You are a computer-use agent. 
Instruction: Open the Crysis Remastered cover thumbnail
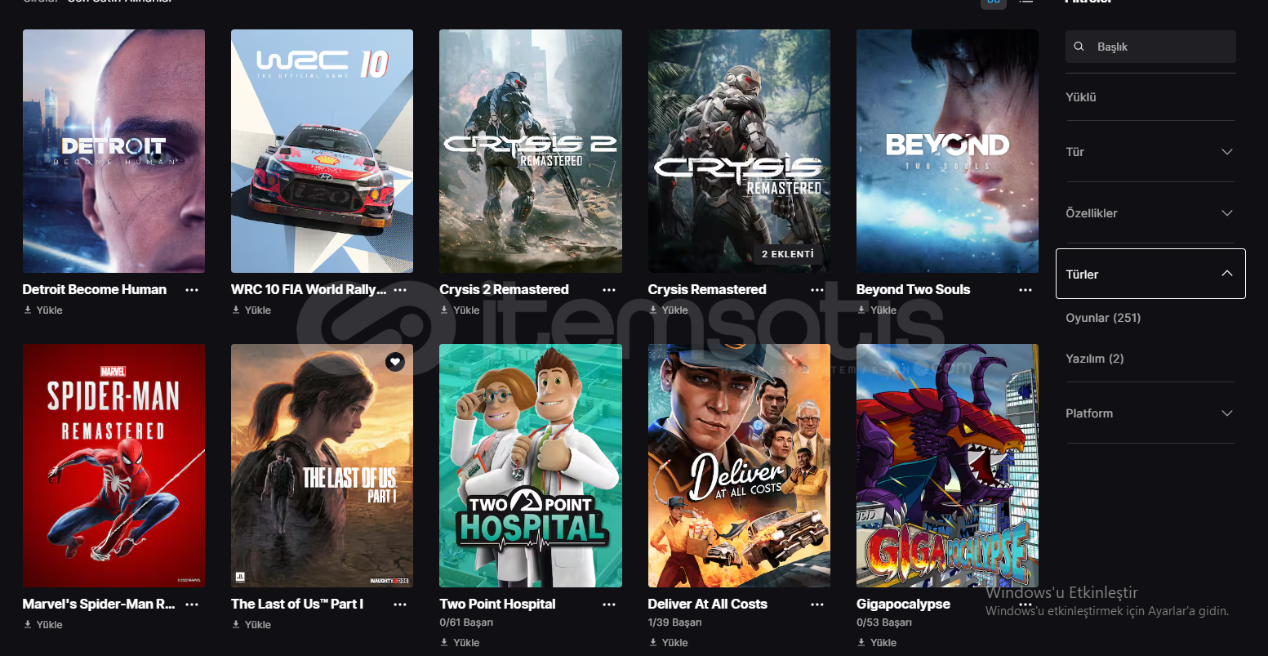tap(739, 151)
